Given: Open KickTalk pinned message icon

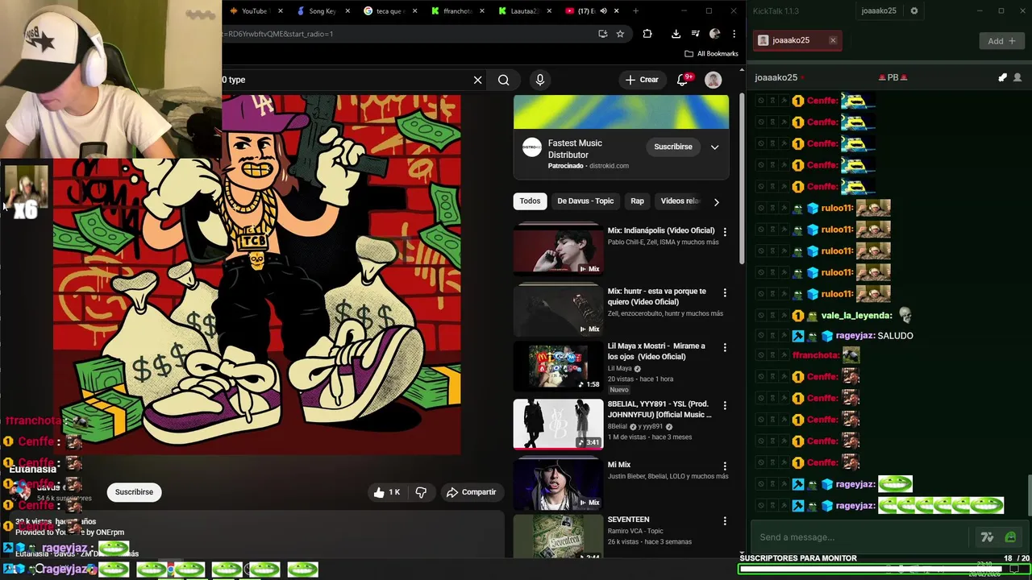Looking at the screenshot, I should pos(1002,77).
